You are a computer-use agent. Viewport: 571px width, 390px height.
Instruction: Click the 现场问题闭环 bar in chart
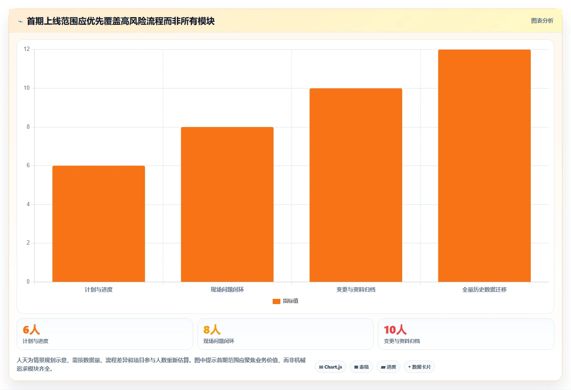tap(227, 204)
